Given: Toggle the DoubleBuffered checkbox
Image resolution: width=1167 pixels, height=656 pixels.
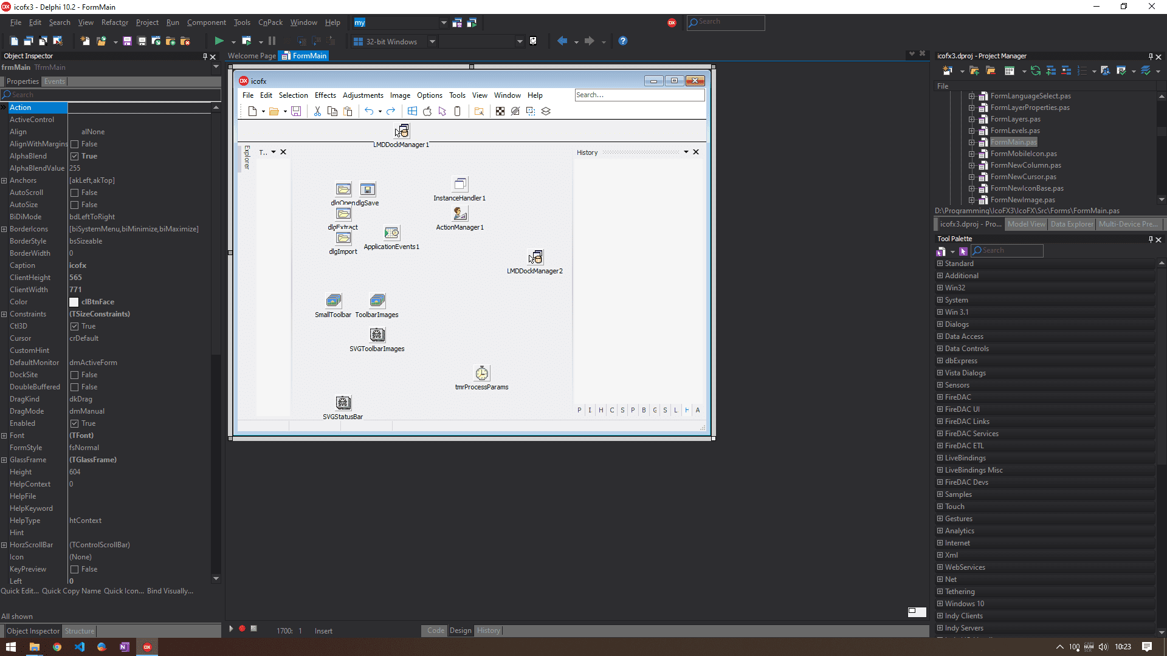Looking at the screenshot, I should 74,387.
